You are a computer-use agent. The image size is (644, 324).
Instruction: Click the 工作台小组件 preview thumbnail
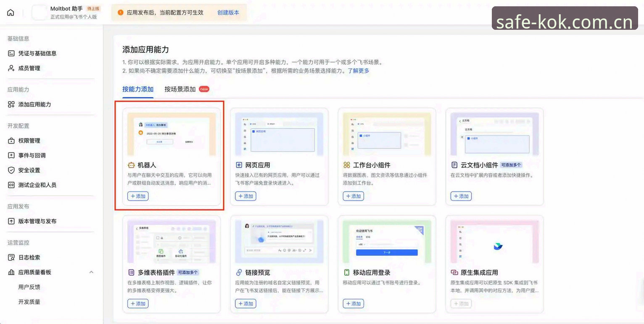coord(387,134)
